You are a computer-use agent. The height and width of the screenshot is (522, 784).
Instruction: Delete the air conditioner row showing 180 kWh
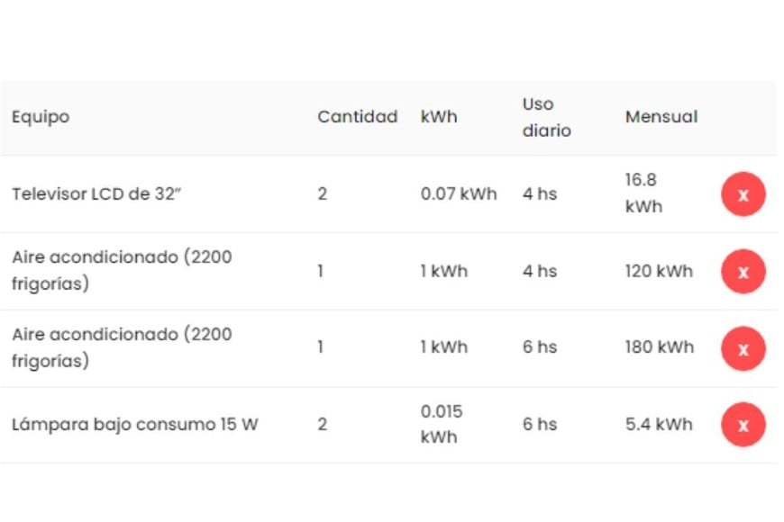click(743, 349)
